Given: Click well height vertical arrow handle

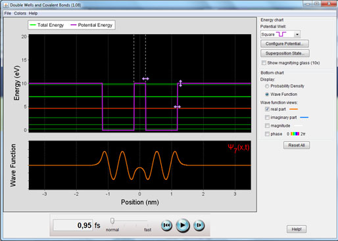Looking at the screenshot, I should pos(180,83).
